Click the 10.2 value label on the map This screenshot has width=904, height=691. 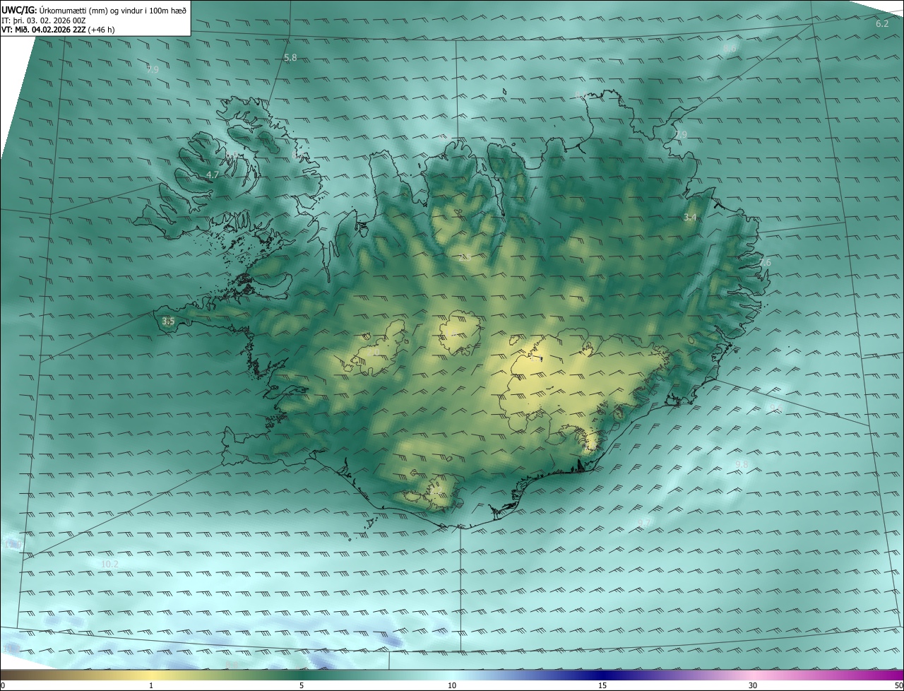pyautogui.click(x=109, y=564)
